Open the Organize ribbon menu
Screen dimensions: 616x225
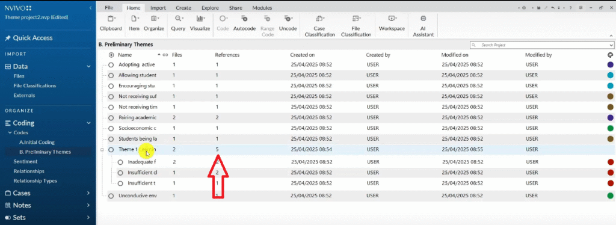153,23
